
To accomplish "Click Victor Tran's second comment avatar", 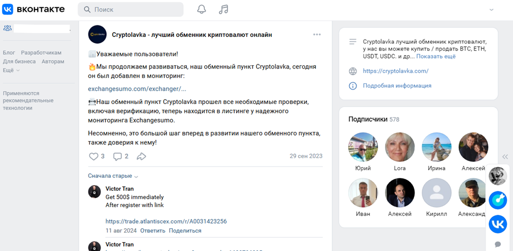I will click(x=95, y=246).
